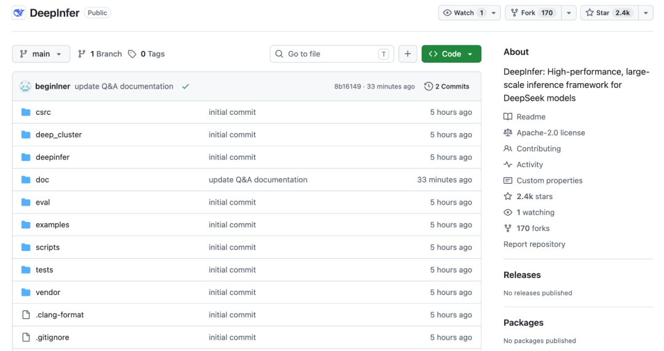Viewport: 664px width, 351px height.
Task: Click the green commit status checkmark
Action: 186,87
